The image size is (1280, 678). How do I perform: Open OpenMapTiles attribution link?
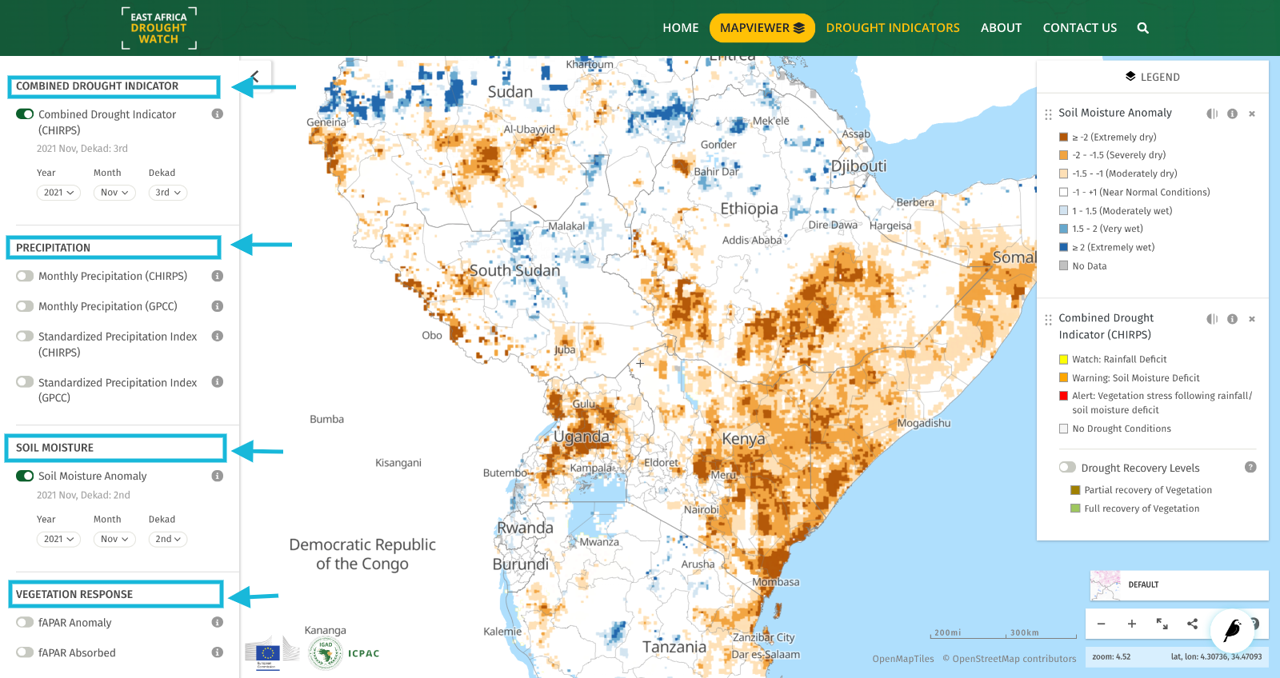point(903,659)
